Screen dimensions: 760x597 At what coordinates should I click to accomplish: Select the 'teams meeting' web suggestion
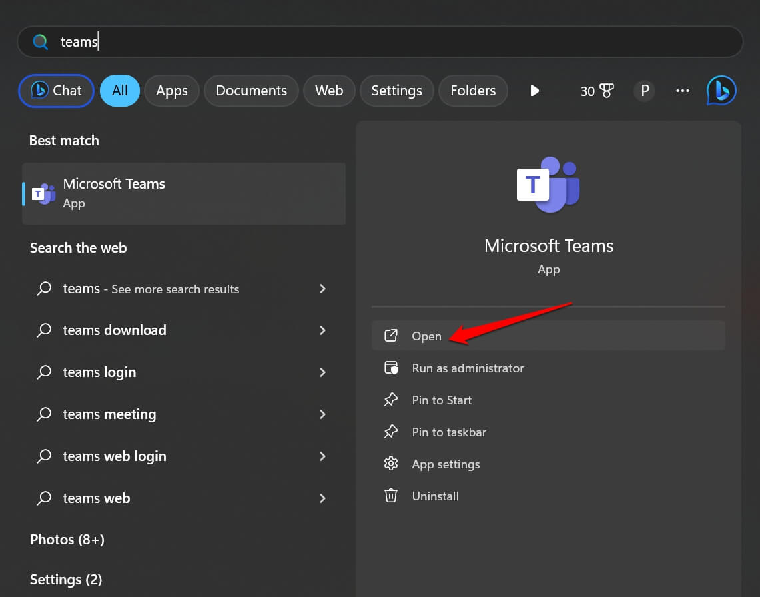coord(184,414)
